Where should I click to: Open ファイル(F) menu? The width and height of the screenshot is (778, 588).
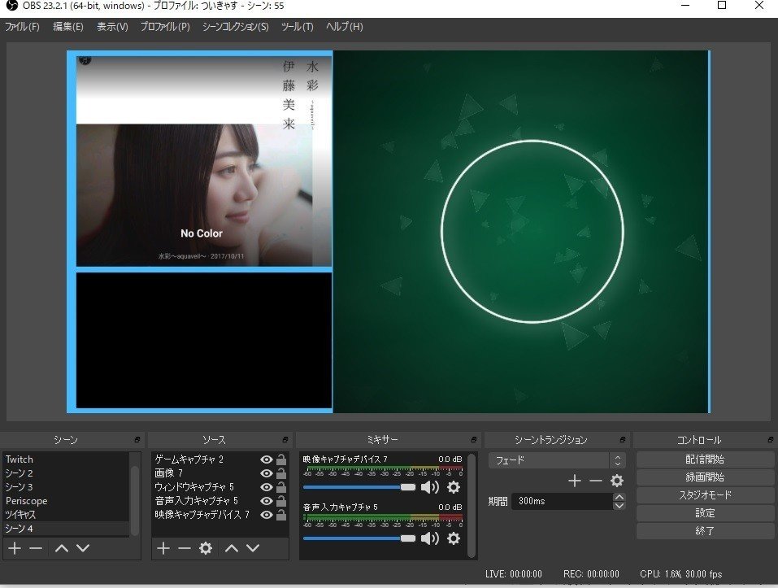(x=22, y=27)
